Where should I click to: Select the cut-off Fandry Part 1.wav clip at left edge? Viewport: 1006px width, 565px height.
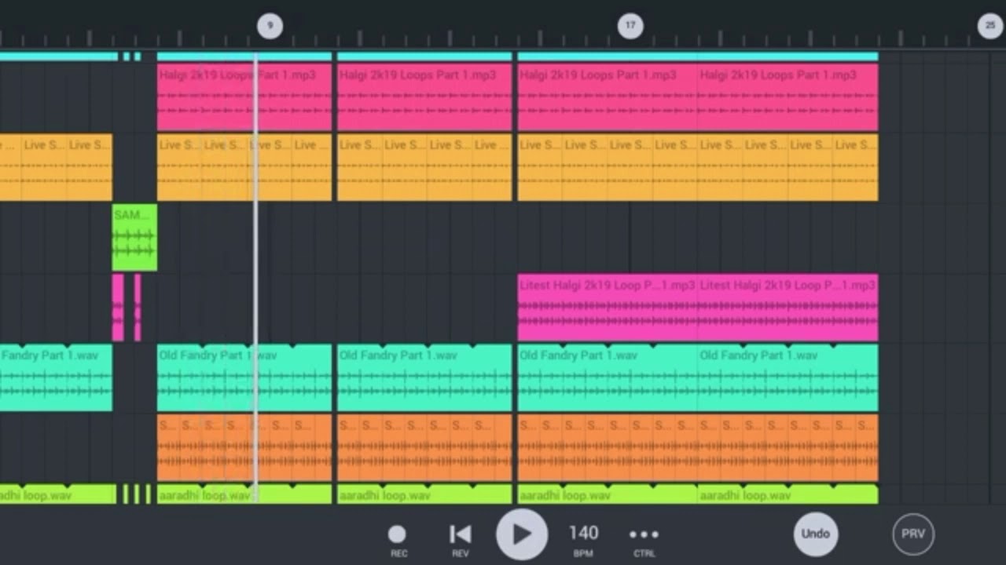(x=56, y=377)
